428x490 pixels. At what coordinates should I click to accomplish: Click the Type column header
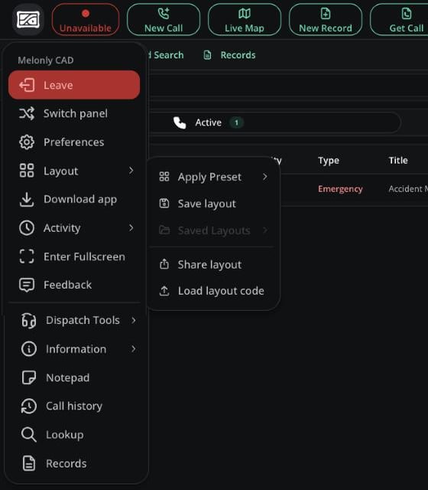coord(329,161)
